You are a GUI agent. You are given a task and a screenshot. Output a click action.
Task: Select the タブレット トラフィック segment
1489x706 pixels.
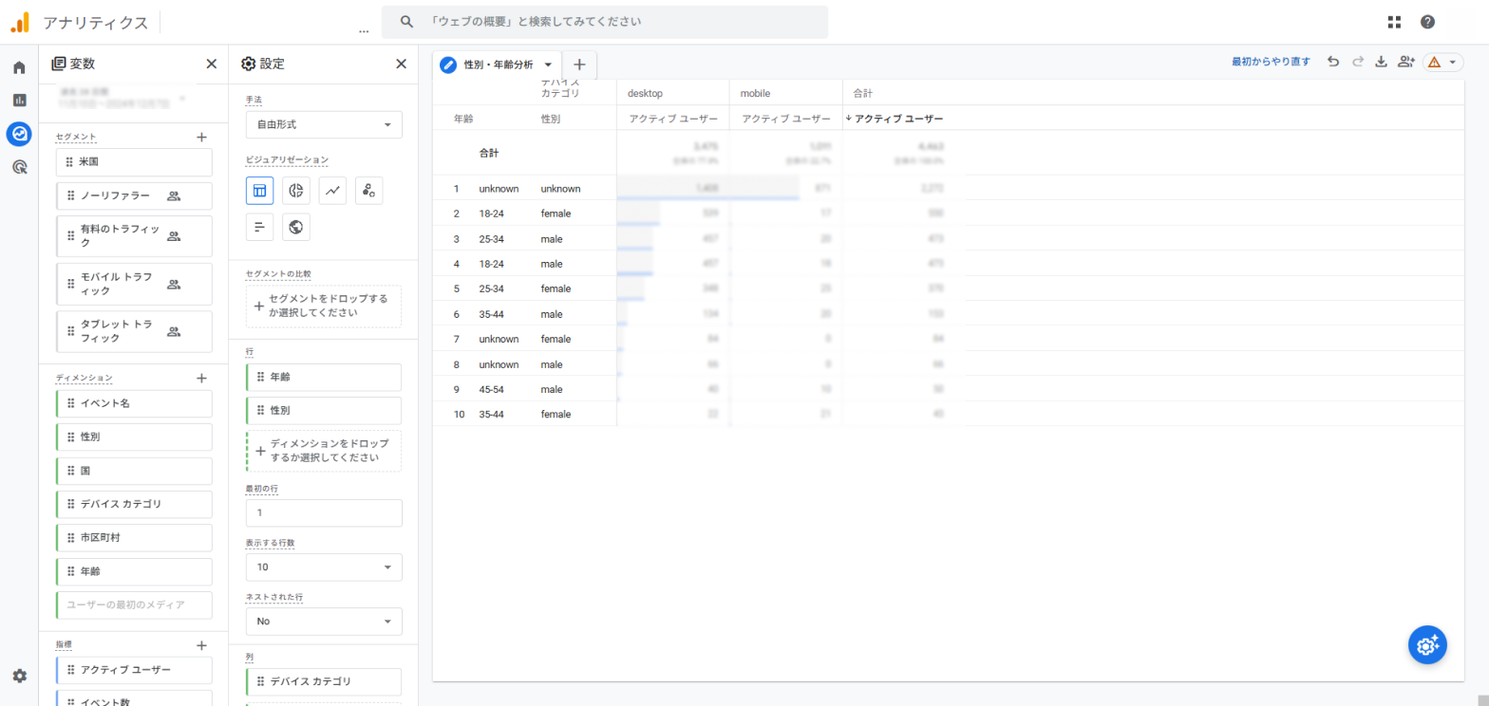click(x=134, y=331)
